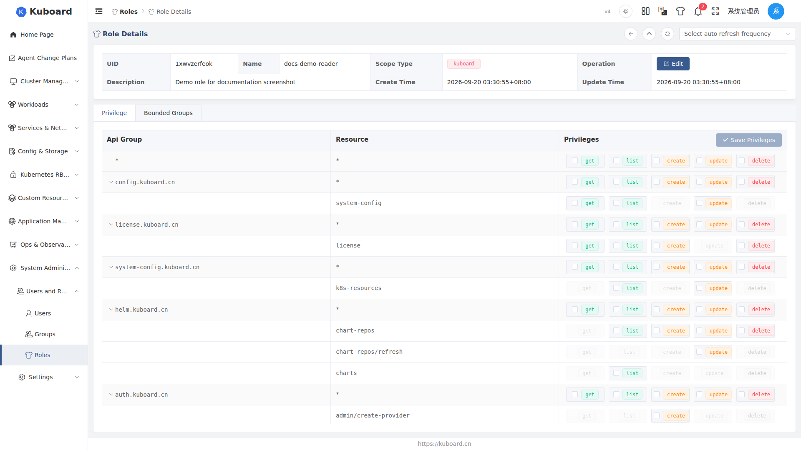Click the Role Details breadcrumb text

coord(174,12)
